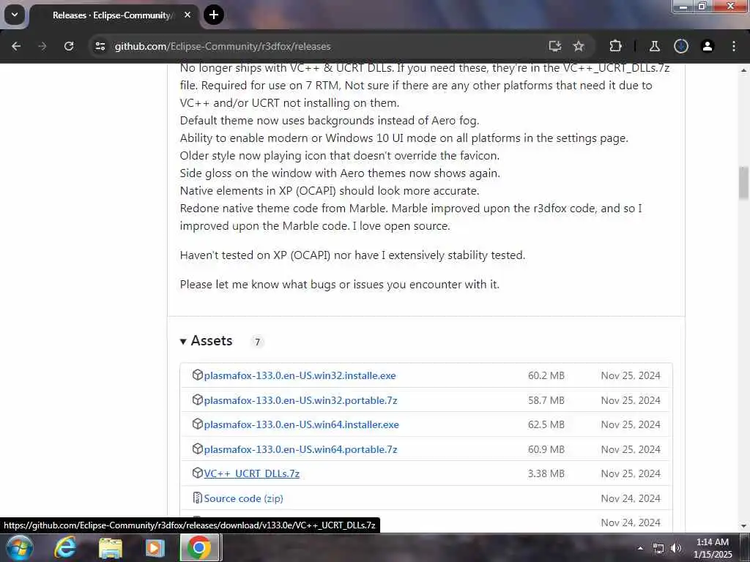750x562 pixels.
Task: Open the Windows Start menu
Action: point(20,547)
